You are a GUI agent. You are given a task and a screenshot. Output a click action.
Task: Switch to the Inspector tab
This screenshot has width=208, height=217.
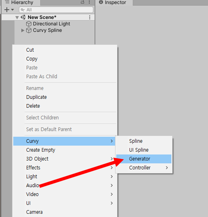(x=114, y=2)
